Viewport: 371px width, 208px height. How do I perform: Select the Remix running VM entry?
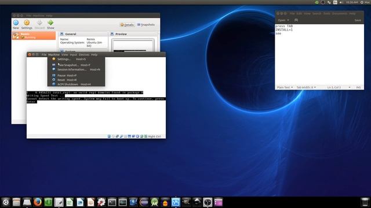tap(34, 36)
